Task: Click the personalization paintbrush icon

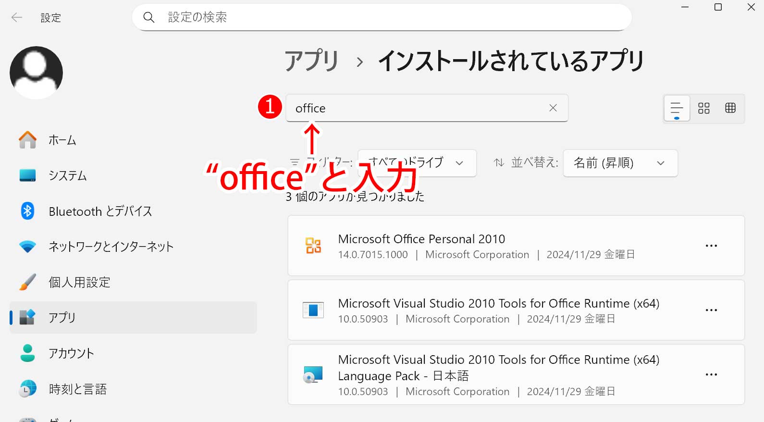Action: [x=27, y=282]
